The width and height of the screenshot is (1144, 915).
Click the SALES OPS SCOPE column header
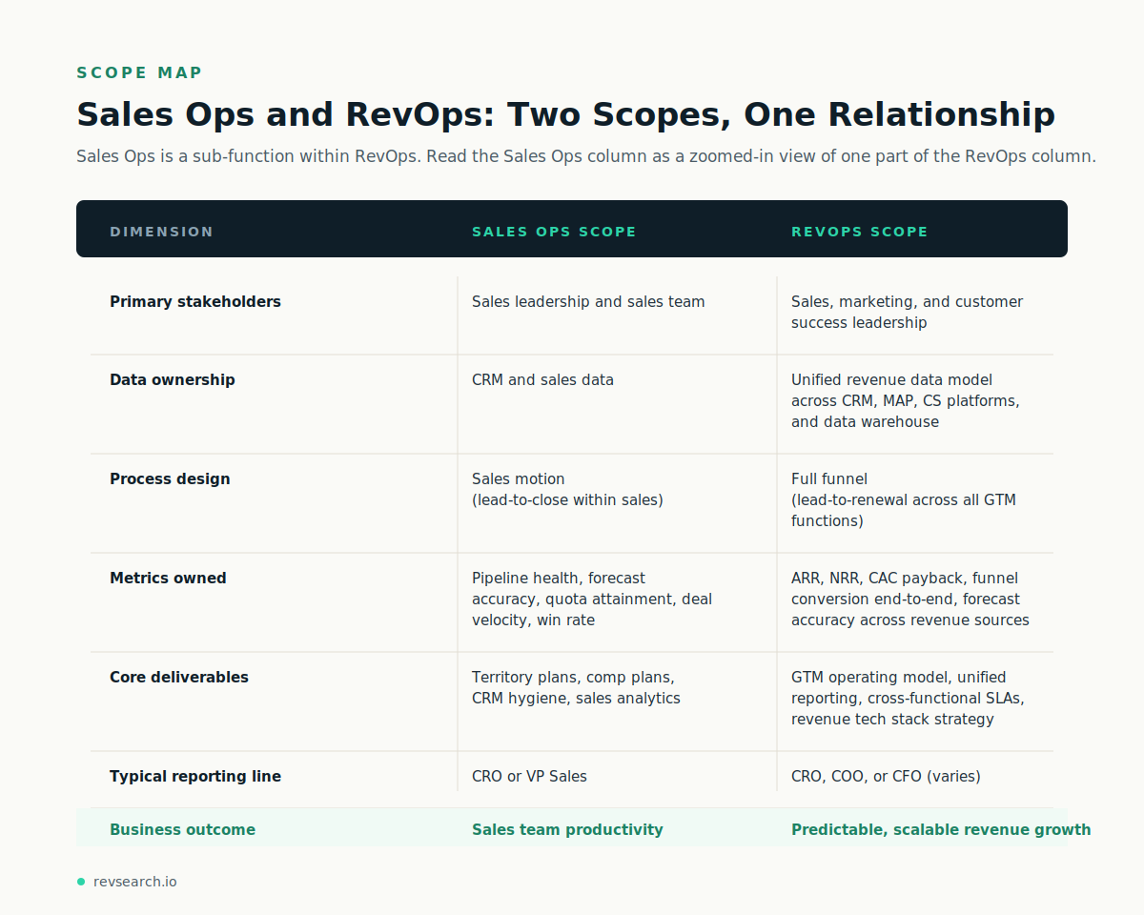coord(554,231)
